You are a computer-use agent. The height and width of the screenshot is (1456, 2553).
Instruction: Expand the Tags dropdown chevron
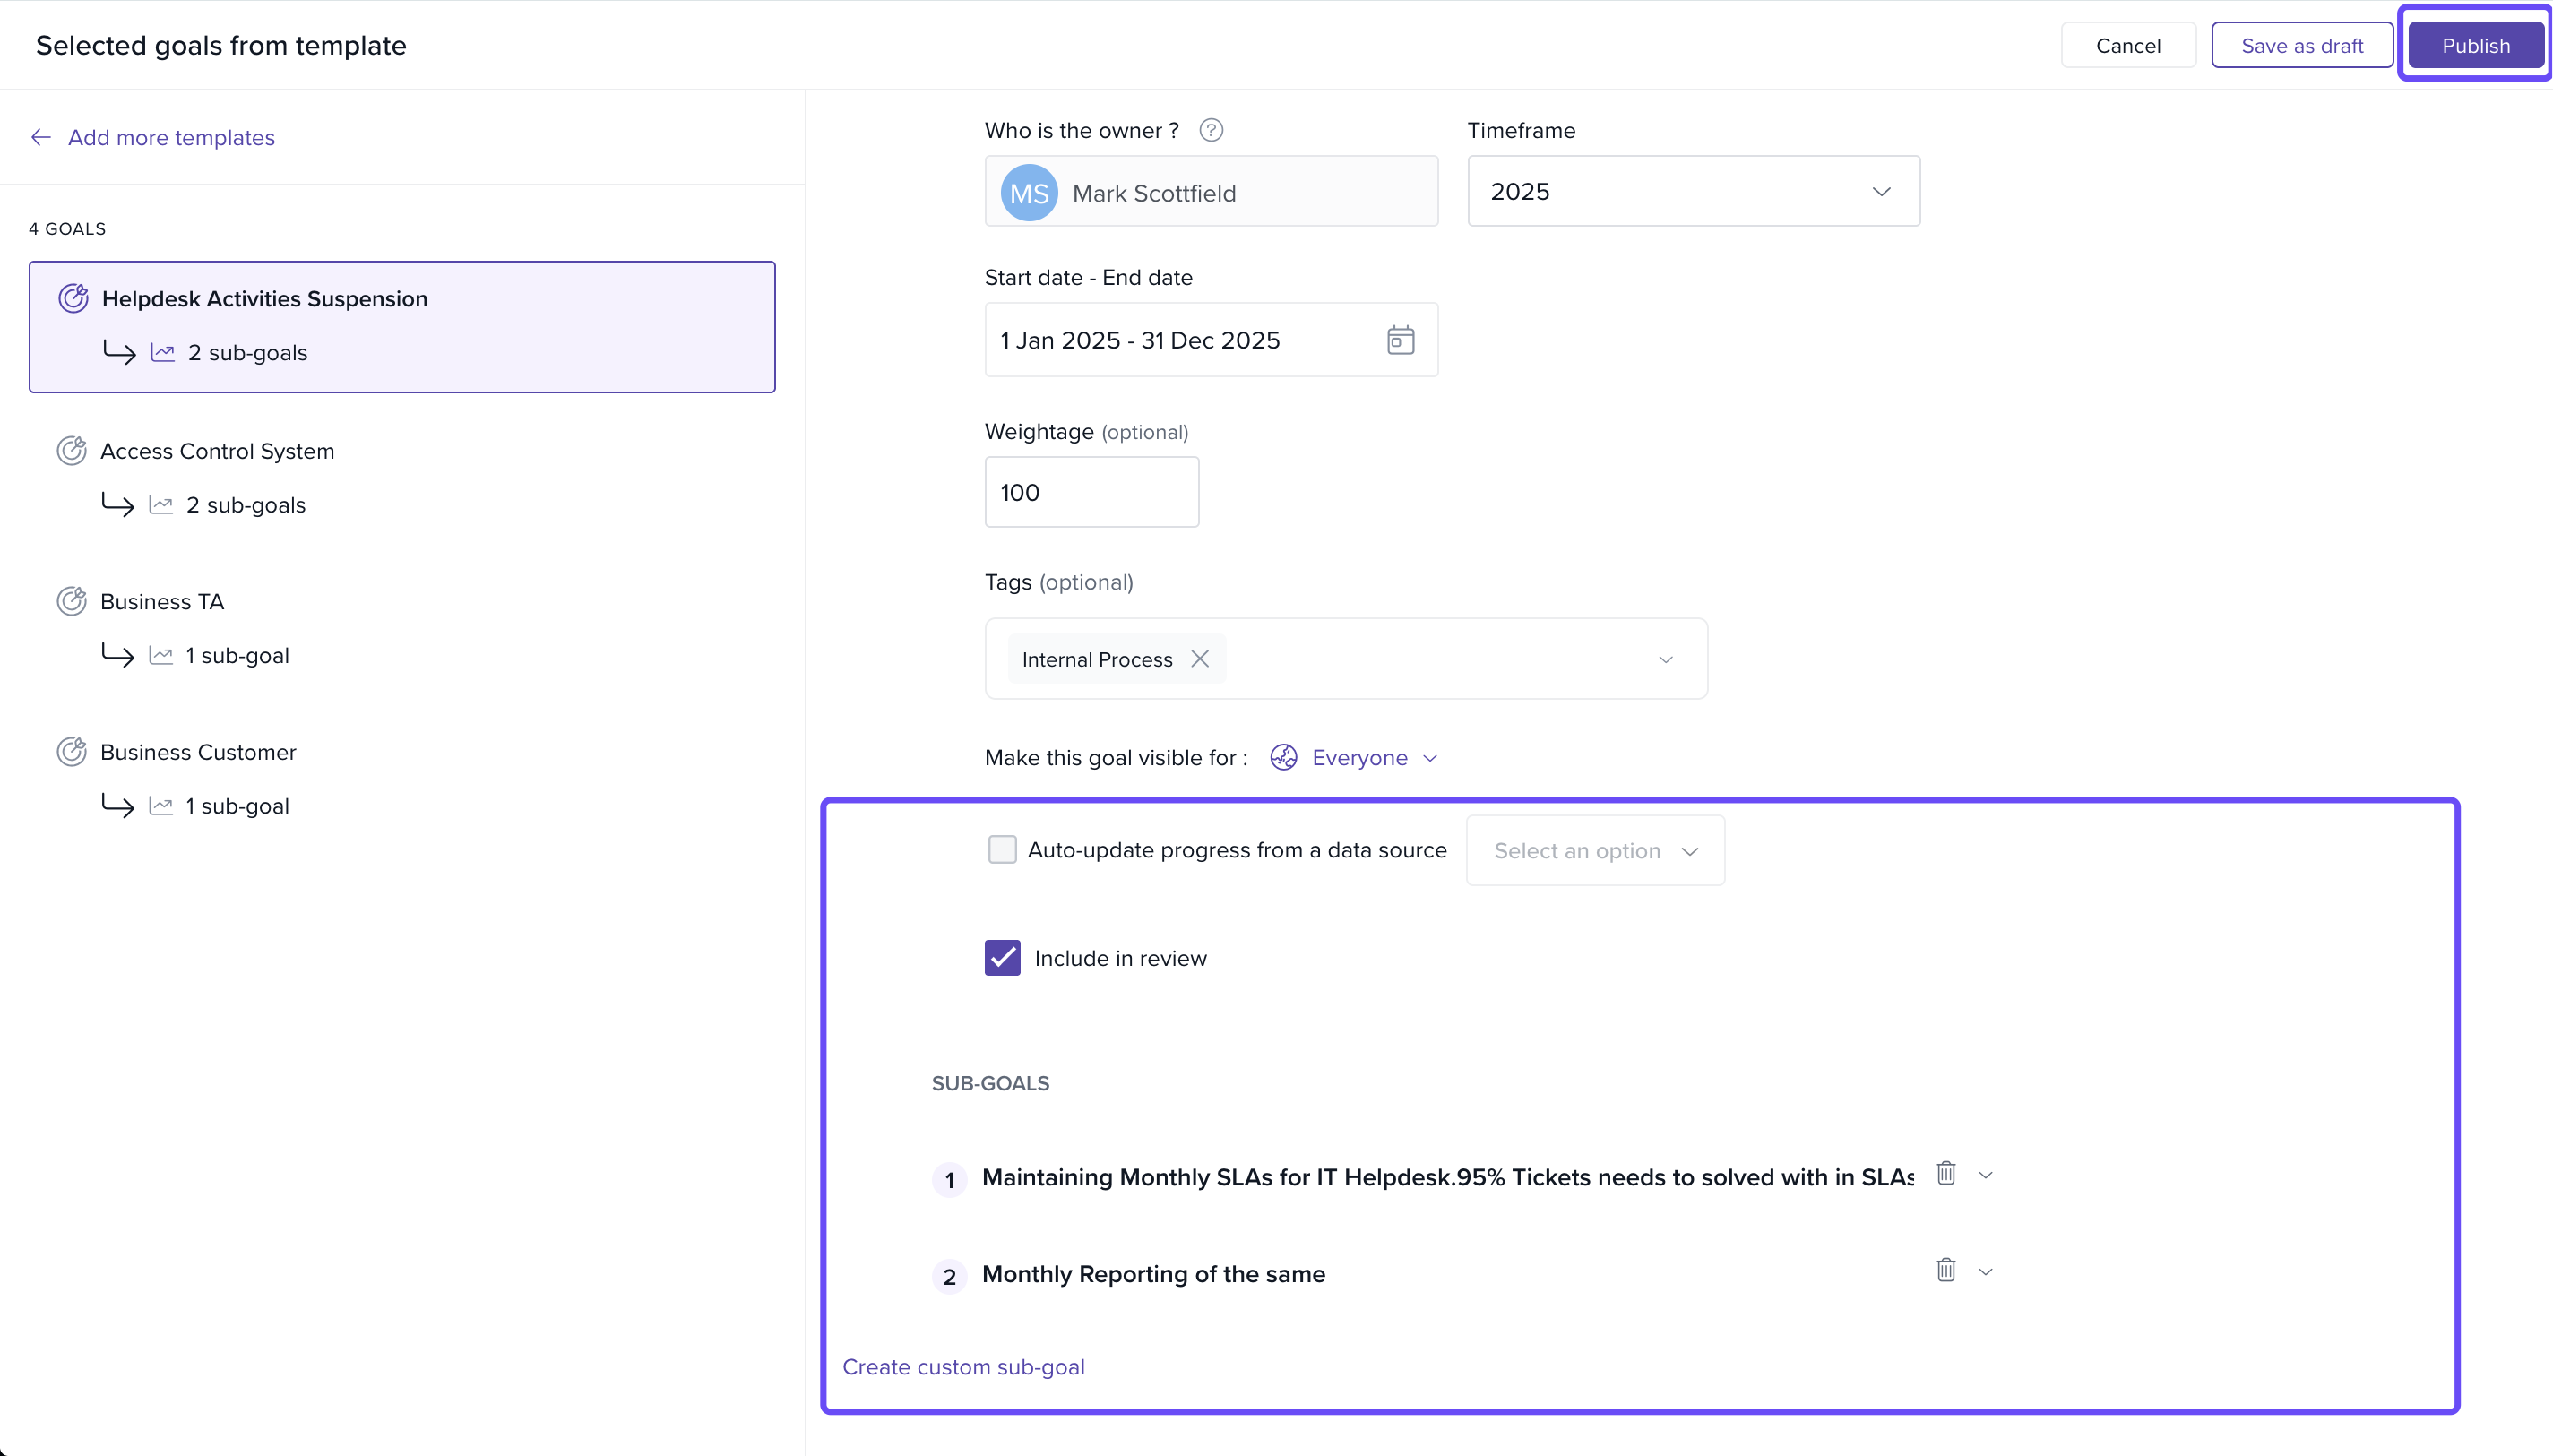1665,659
